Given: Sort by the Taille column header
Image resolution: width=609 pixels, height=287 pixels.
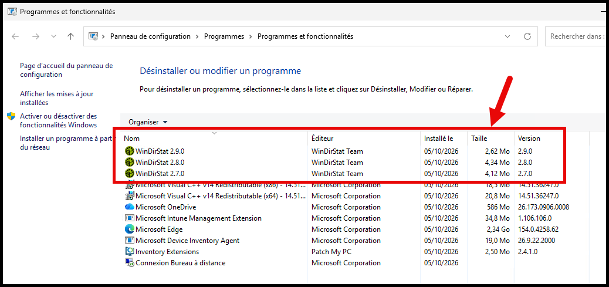Looking at the screenshot, I should tap(479, 139).
